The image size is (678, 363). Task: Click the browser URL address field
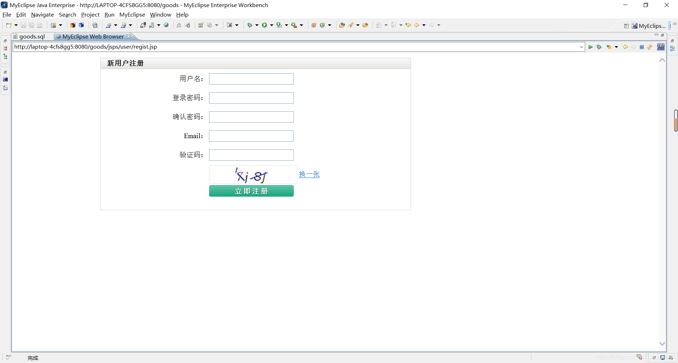pos(295,47)
